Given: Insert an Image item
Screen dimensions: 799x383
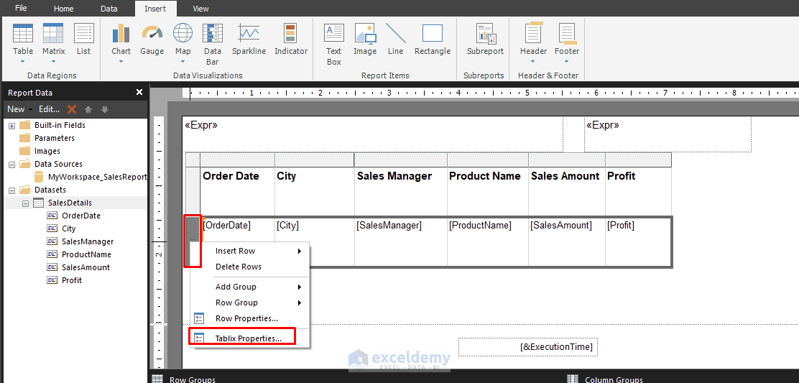Looking at the screenshot, I should pos(365,38).
